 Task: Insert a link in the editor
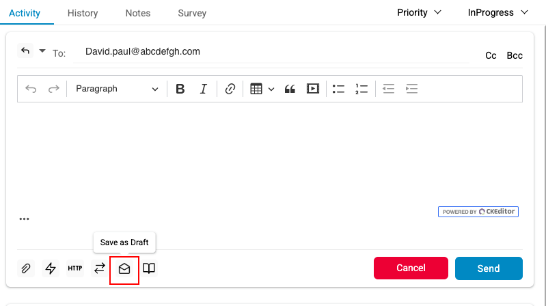click(230, 89)
